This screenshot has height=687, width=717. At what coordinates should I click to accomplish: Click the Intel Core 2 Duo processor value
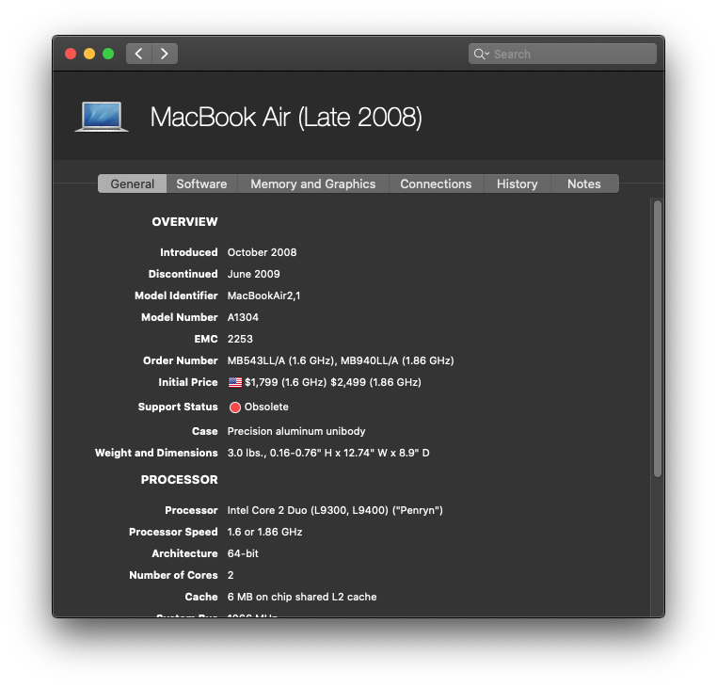click(335, 510)
